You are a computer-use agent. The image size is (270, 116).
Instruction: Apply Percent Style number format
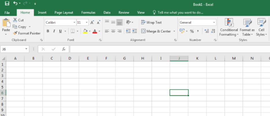point(192,31)
